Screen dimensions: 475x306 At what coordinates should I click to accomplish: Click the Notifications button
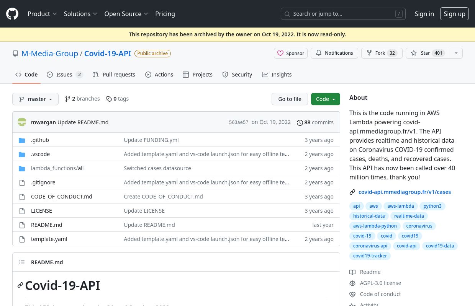coord(334,53)
